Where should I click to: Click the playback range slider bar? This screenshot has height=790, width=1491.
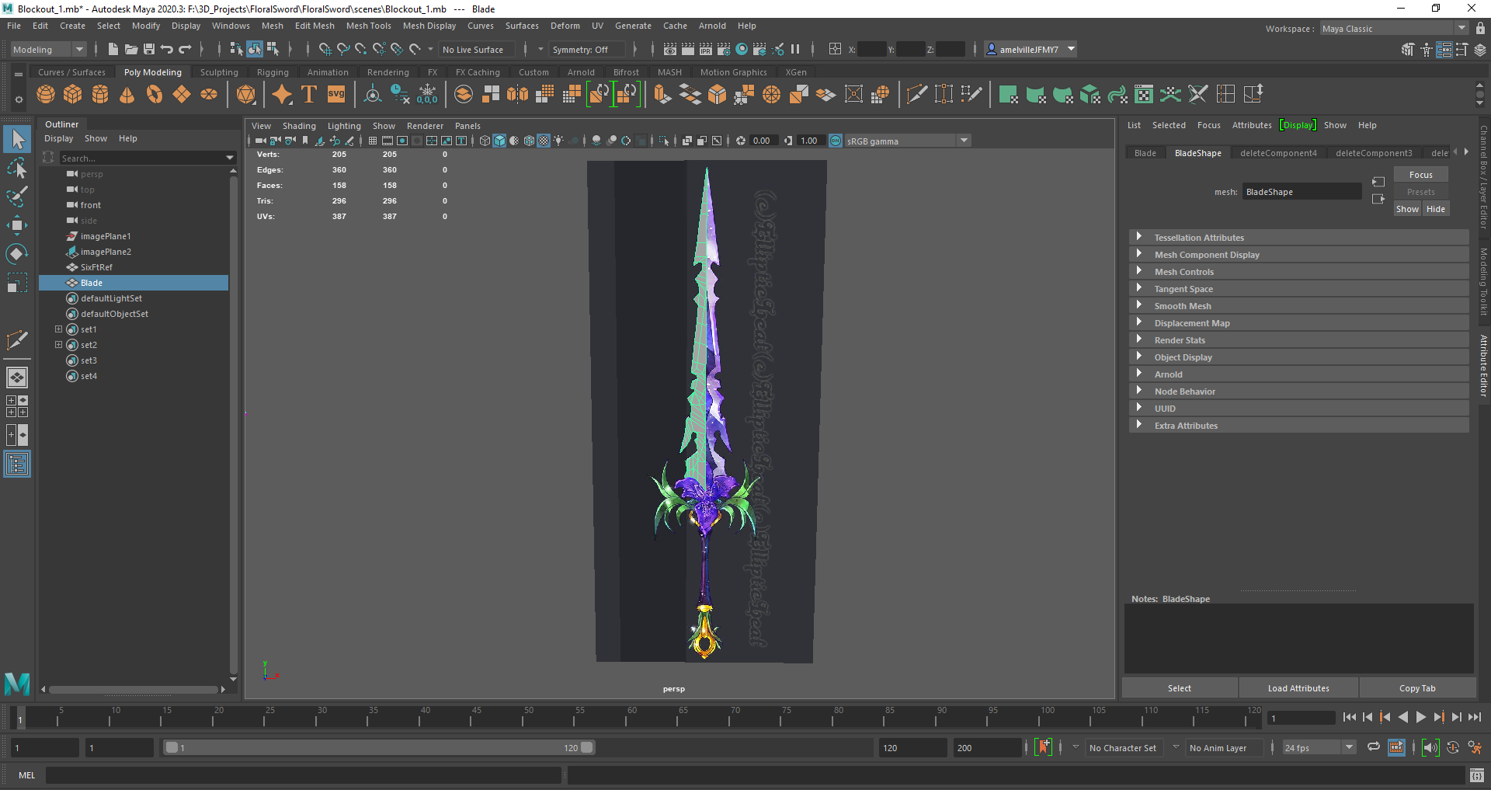coord(379,747)
